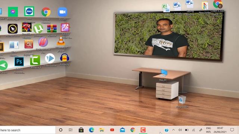Open the Audacity desktop shortcut
This screenshot has height=134, width=239.
point(65,58)
